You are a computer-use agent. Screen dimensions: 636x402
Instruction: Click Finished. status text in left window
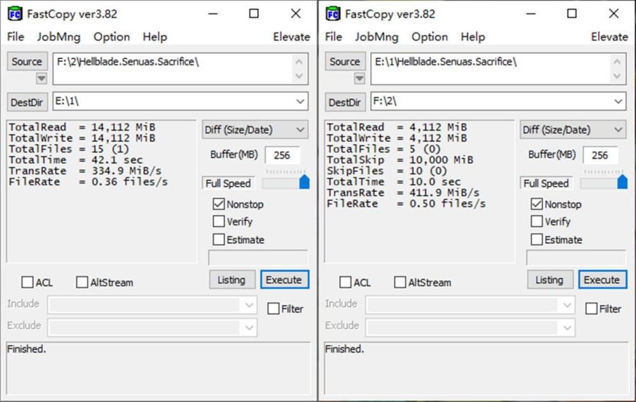point(26,349)
